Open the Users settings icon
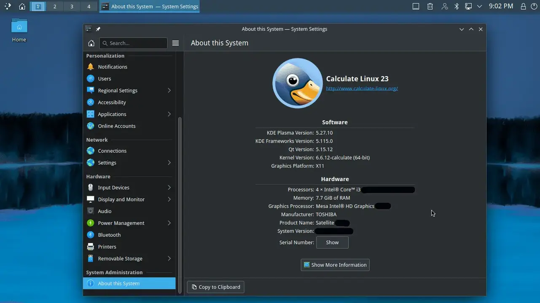This screenshot has height=303, width=540. (90, 78)
